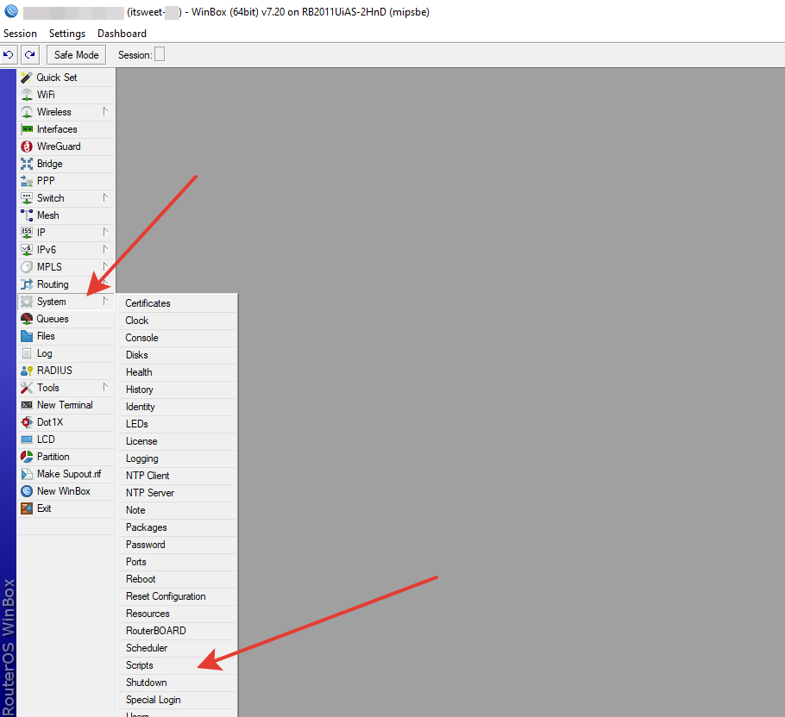
Task: Open the Dashboard menu
Action: click(x=122, y=34)
